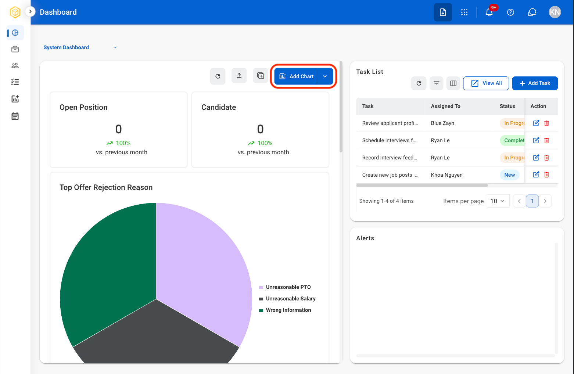Expand the Add Chart dropdown arrow

[x=325, y=76]
